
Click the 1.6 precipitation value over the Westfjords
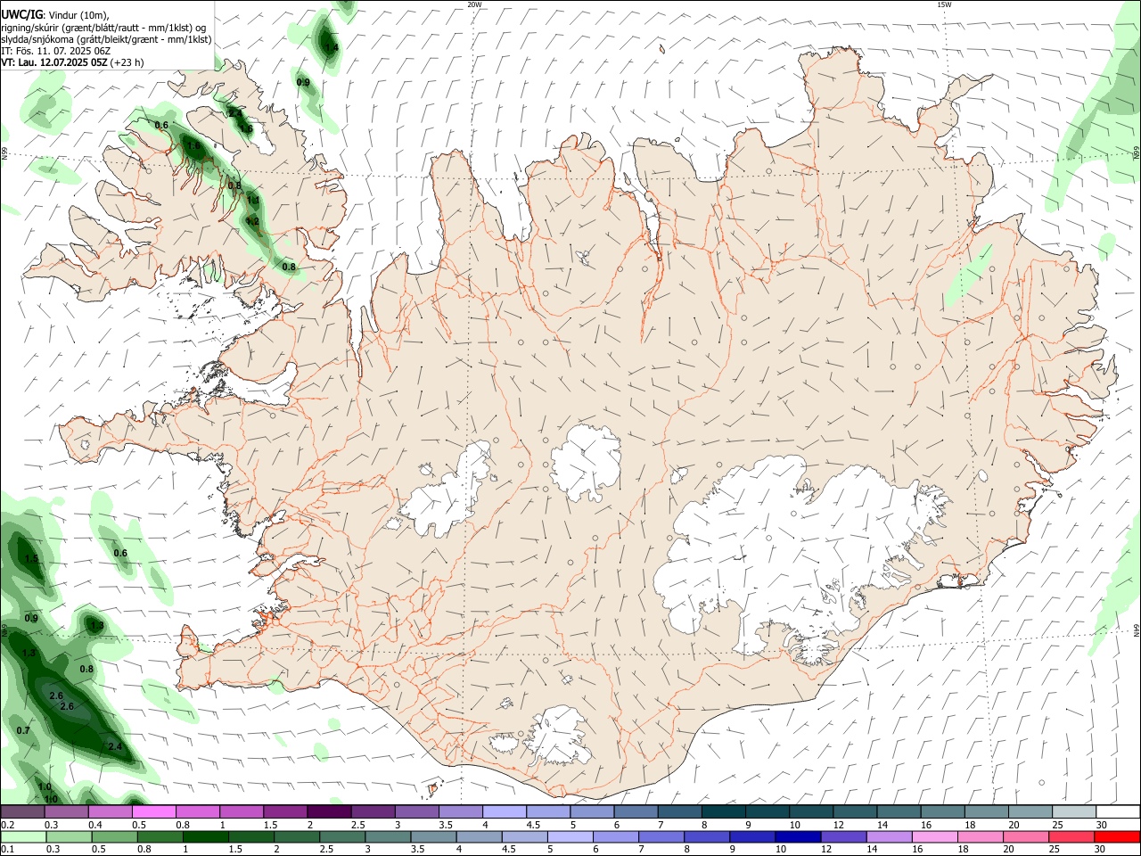pyautogui.click(x=193, y=145)
